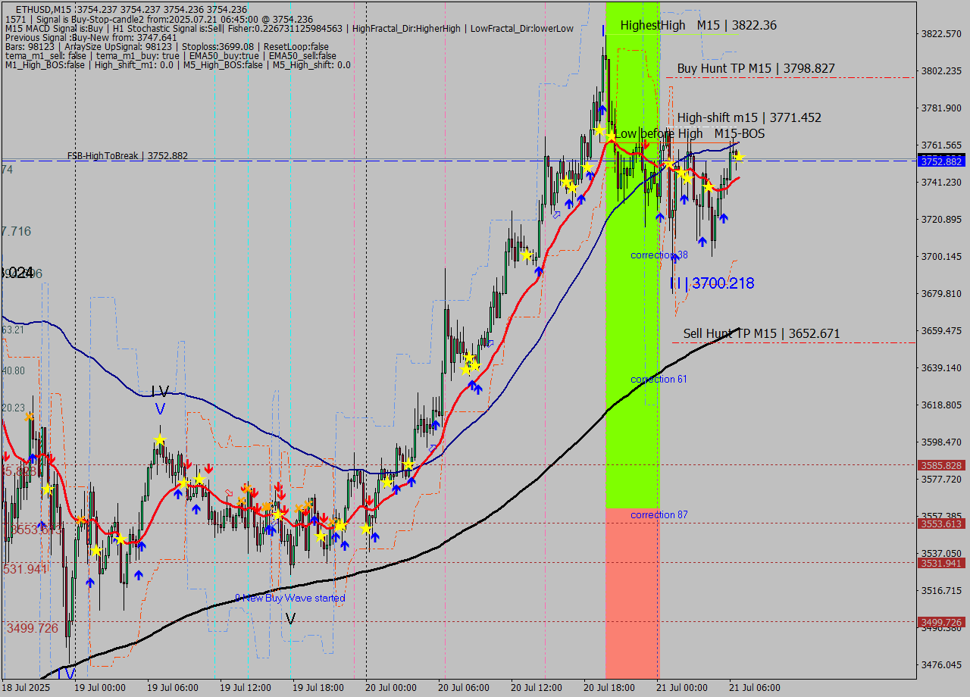970x697 pixels.
Task: Select the blue "II | 3700.218" wave annotation
Action: pyautogui.click(x=711, y=283)
